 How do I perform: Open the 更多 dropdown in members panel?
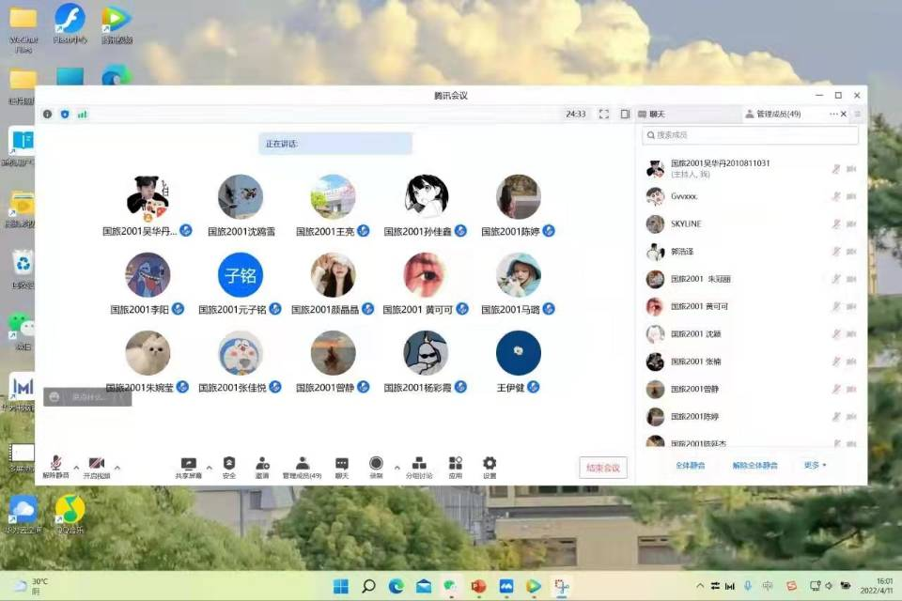click(815, 465)
